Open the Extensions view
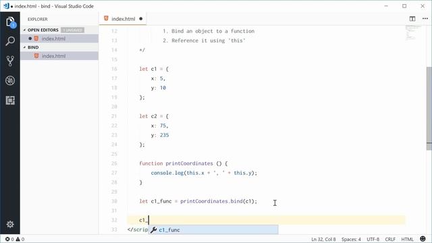 [10, 101]
